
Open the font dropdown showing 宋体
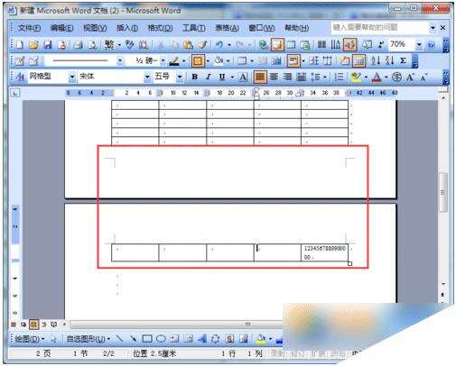[147, 78]
